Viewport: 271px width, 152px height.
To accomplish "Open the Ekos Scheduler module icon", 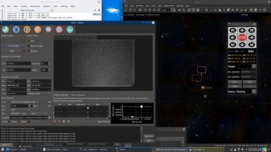I will 16,30.
